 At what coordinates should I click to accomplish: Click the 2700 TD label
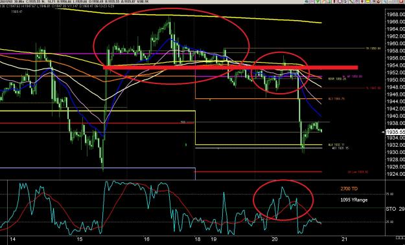point(349,189)
